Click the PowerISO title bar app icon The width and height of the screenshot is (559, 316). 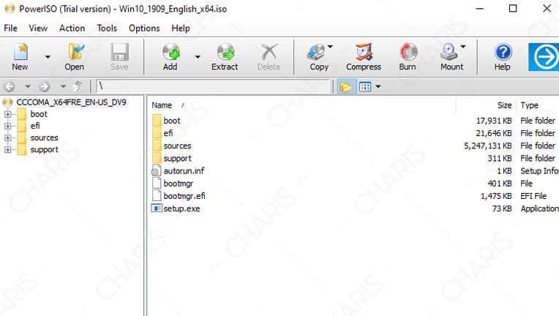(x=10, y=9)
